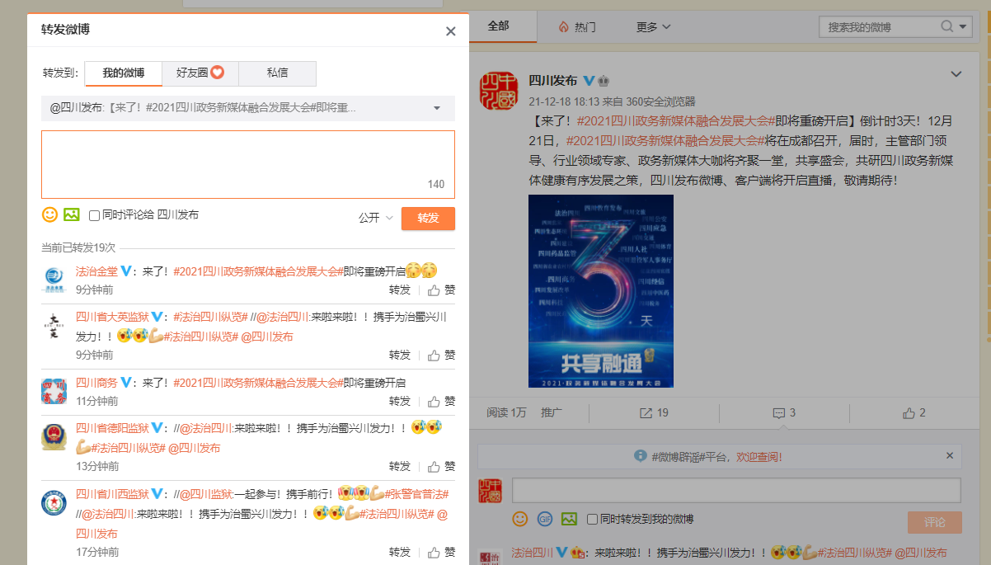Open the dropdown arrow beside search box
This screenshot has height=565, width=991.
[965, 27]
